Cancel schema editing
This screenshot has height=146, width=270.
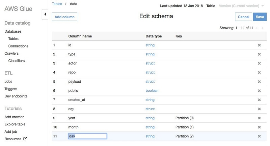click(243, 17)
